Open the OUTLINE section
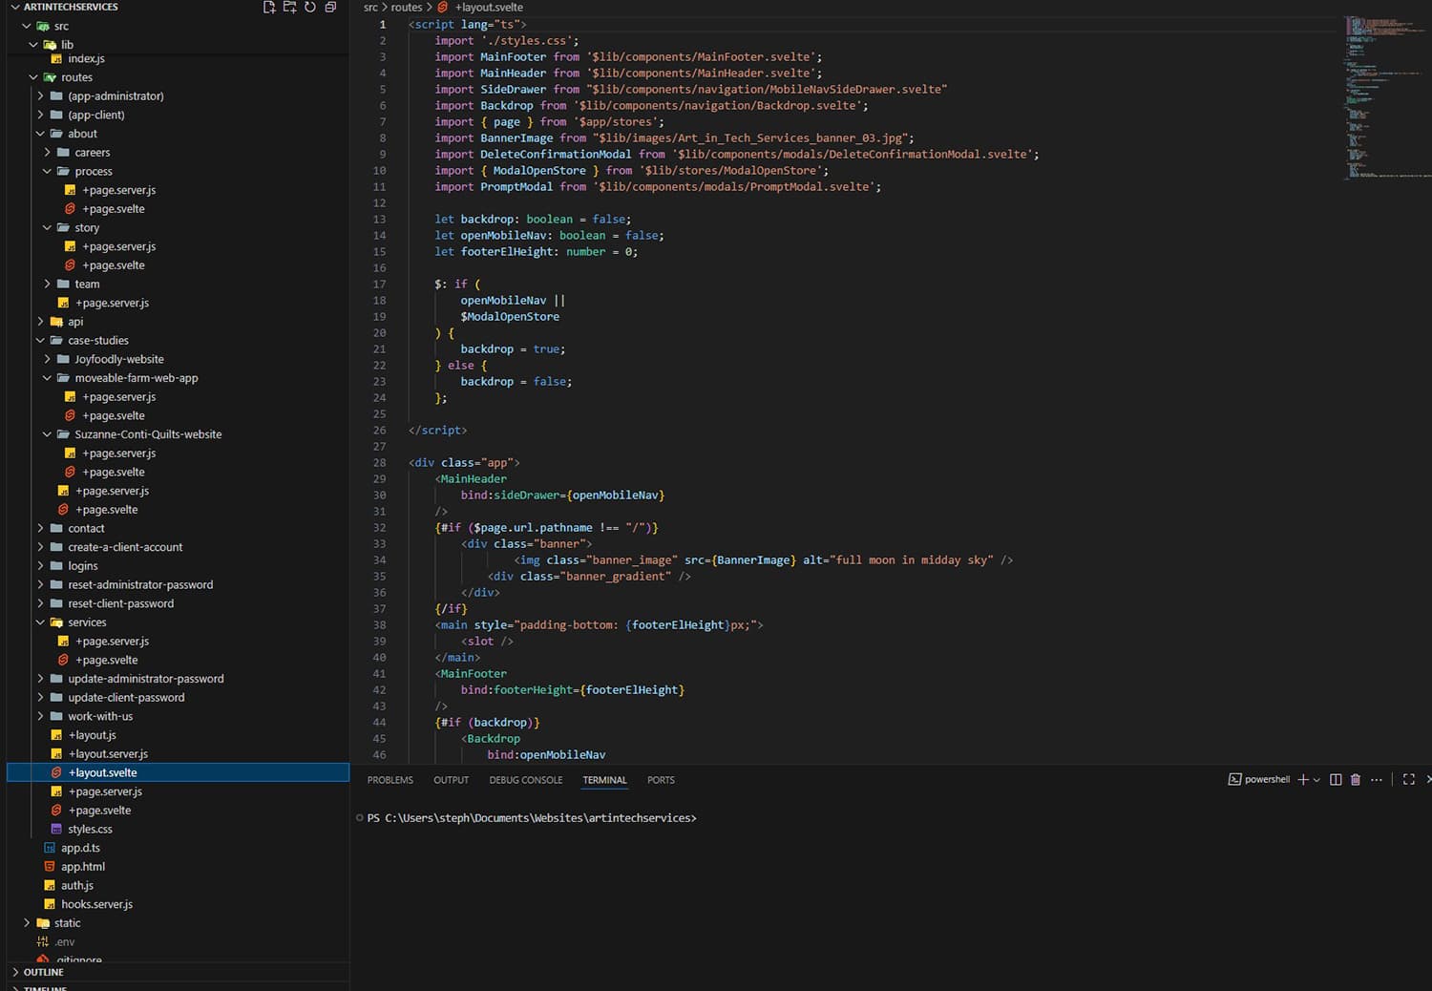 (42, 972)
